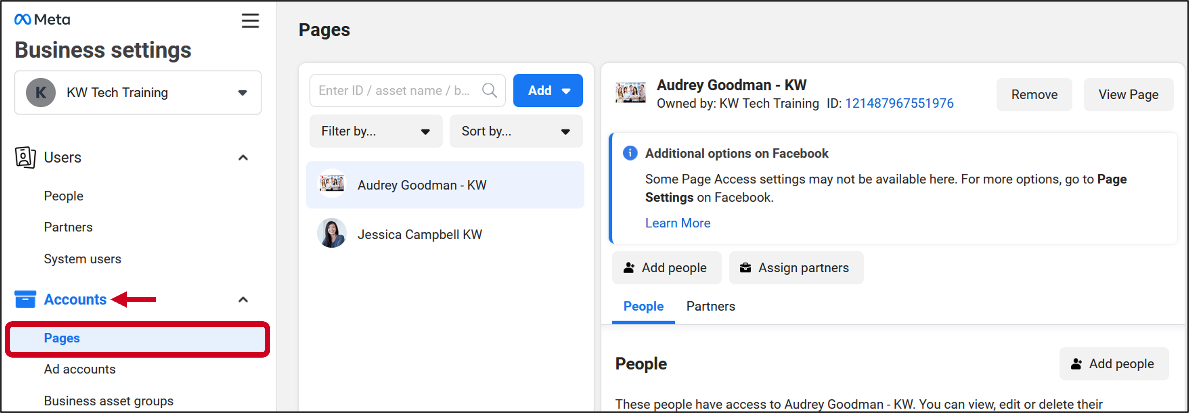Open the Sort by dropdown

tap(516, 131)
